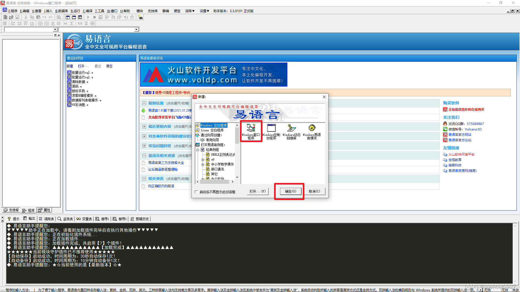The image size is (520, 292).
Task: Open 易语言官方论坛 link
Action: point(460,140)
